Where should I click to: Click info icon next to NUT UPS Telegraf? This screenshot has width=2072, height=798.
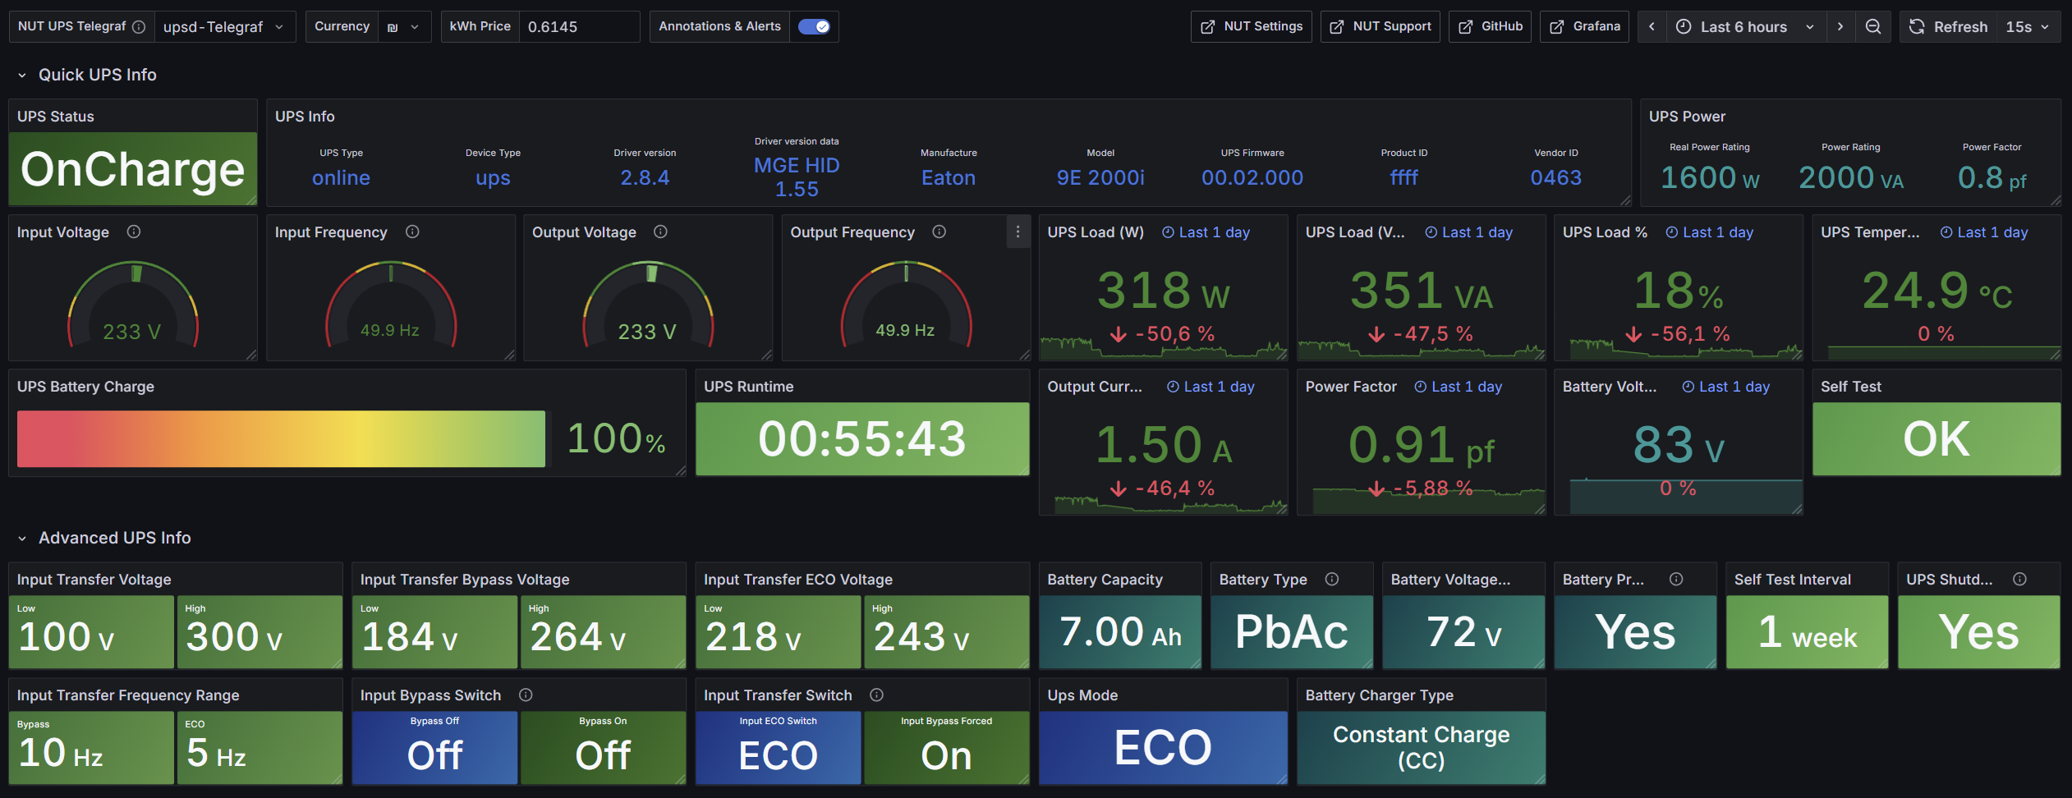tap(139, 26)
